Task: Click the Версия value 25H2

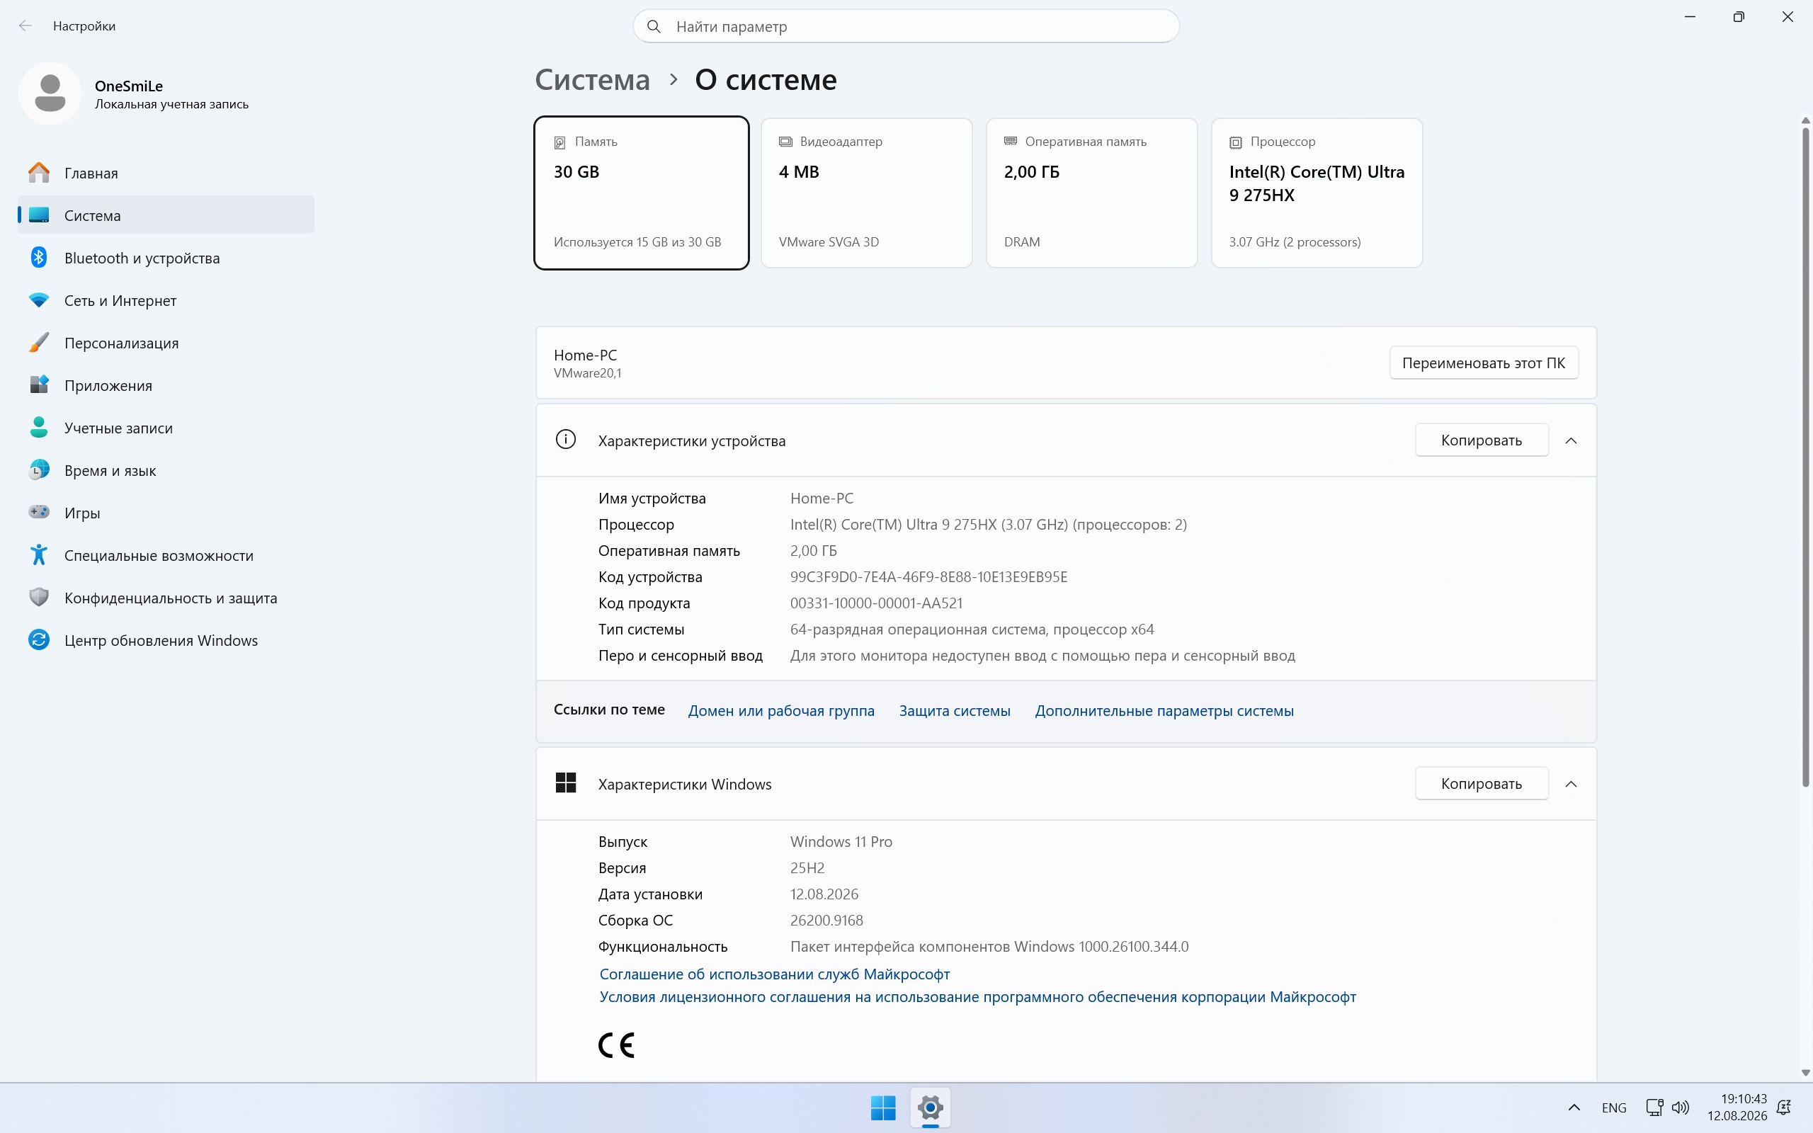Action: [x=807, y=867]
